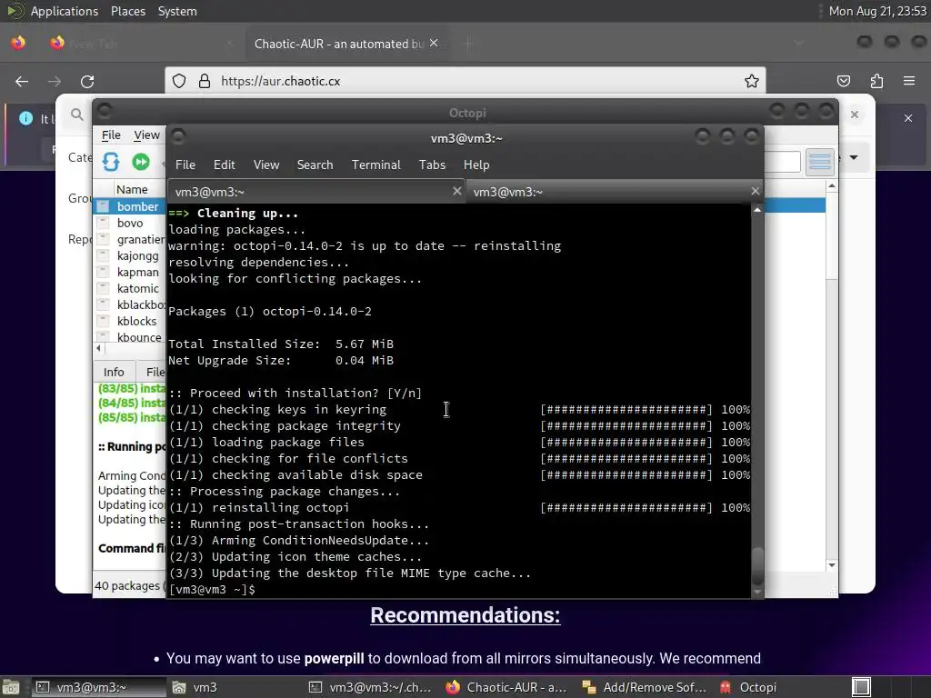The width and height of the screenshot is (931, 698).
Task: Select the kblocks package row
Action: tap(130, 321)
